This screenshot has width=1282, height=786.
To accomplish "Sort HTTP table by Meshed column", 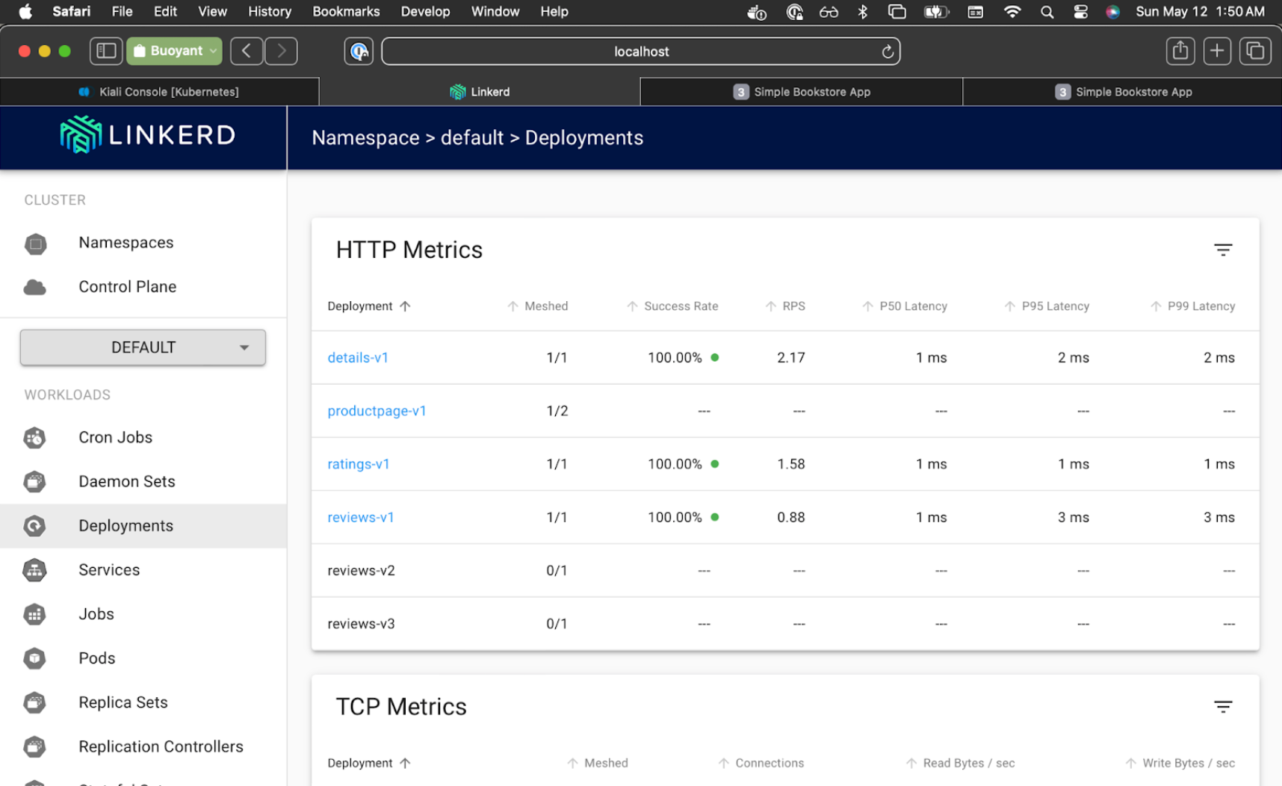I will (537, 306).
